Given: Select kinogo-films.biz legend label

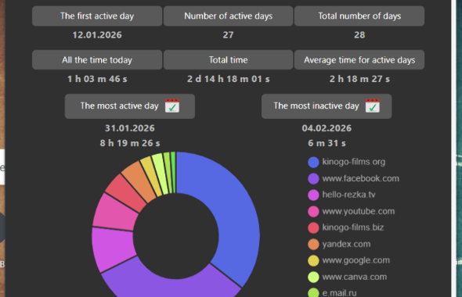Looking at the screenshot, I should tap(353, 227).
